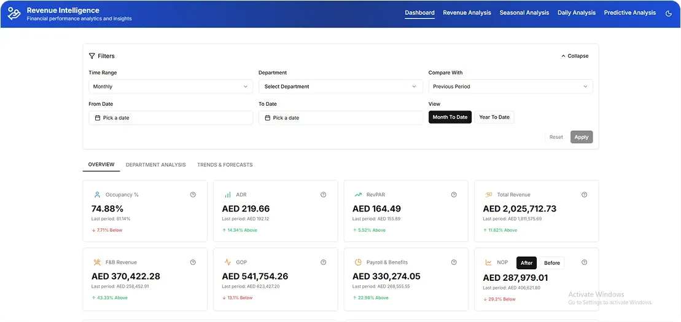Click '7.71% Below' on Occupancy card
The image size is (681, 322).
point(107,230)
